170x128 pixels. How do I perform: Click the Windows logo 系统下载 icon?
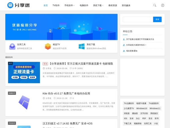click(82, 46)
